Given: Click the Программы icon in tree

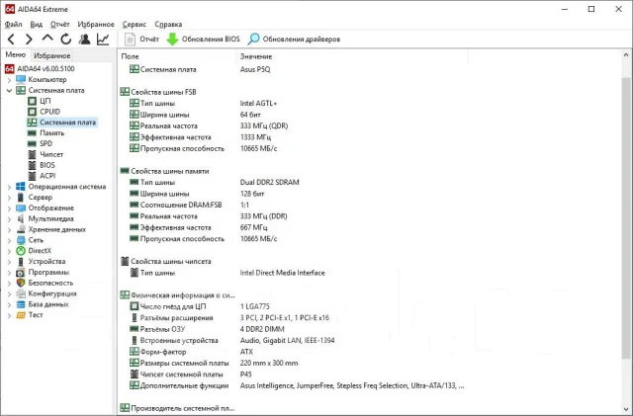Looking at the screenshot, I should point(21,273).
